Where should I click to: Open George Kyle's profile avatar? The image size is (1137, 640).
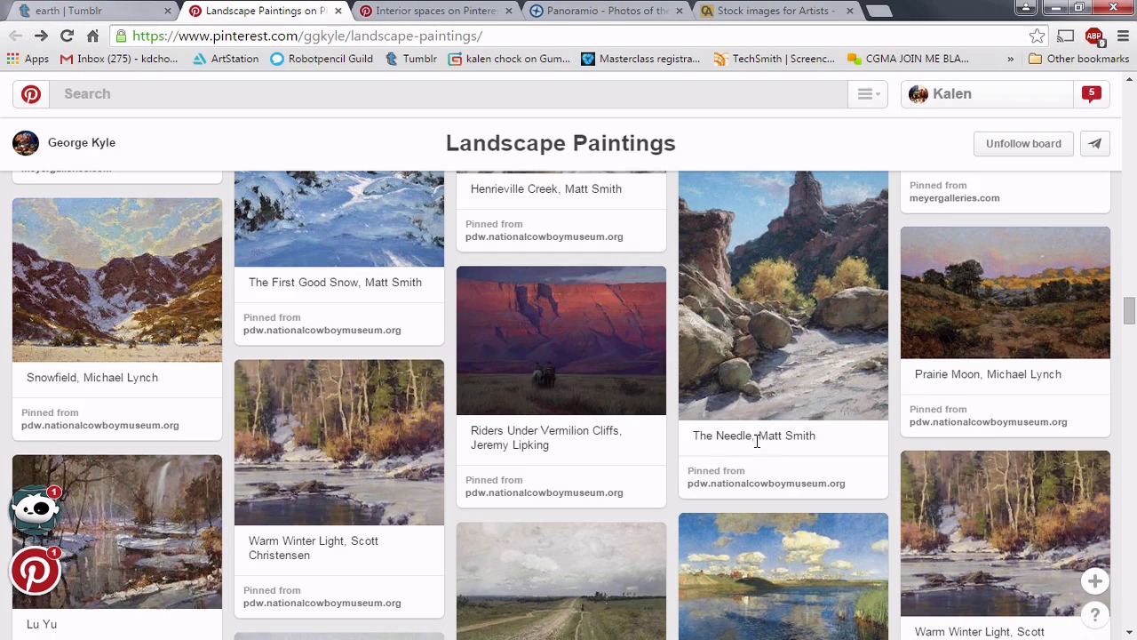26,143
